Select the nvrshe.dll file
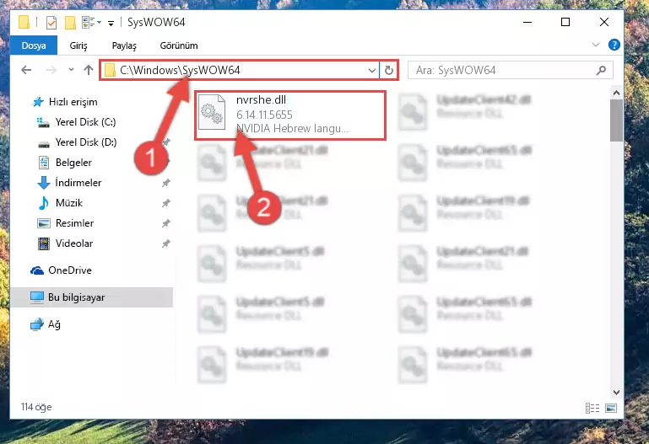Image resolution: width=649 pixels, height=444 pixels. click(290, 115)
